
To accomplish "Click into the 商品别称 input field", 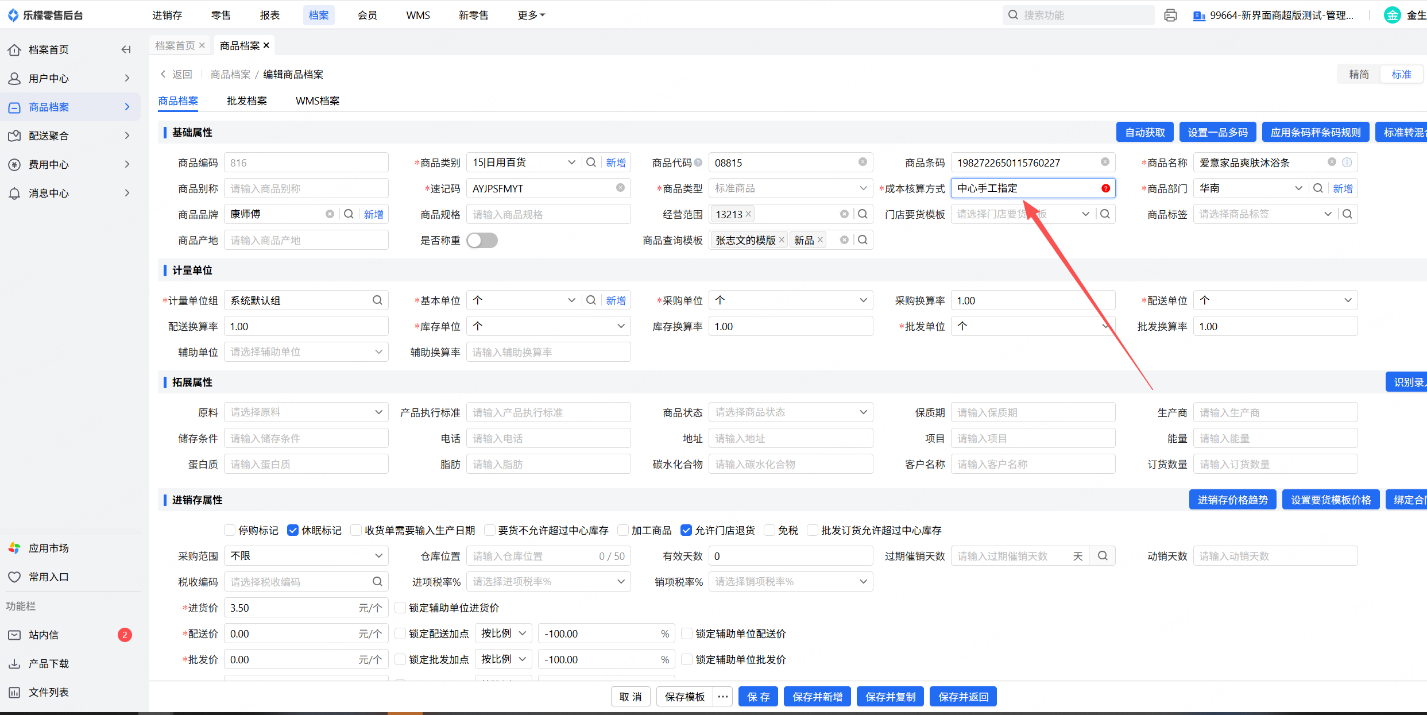I will pyautogui.click(x=306, y=188).
